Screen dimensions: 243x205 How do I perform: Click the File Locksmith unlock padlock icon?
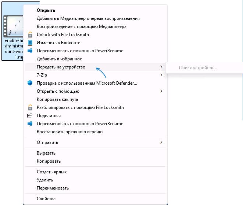(x=30, y=35)
